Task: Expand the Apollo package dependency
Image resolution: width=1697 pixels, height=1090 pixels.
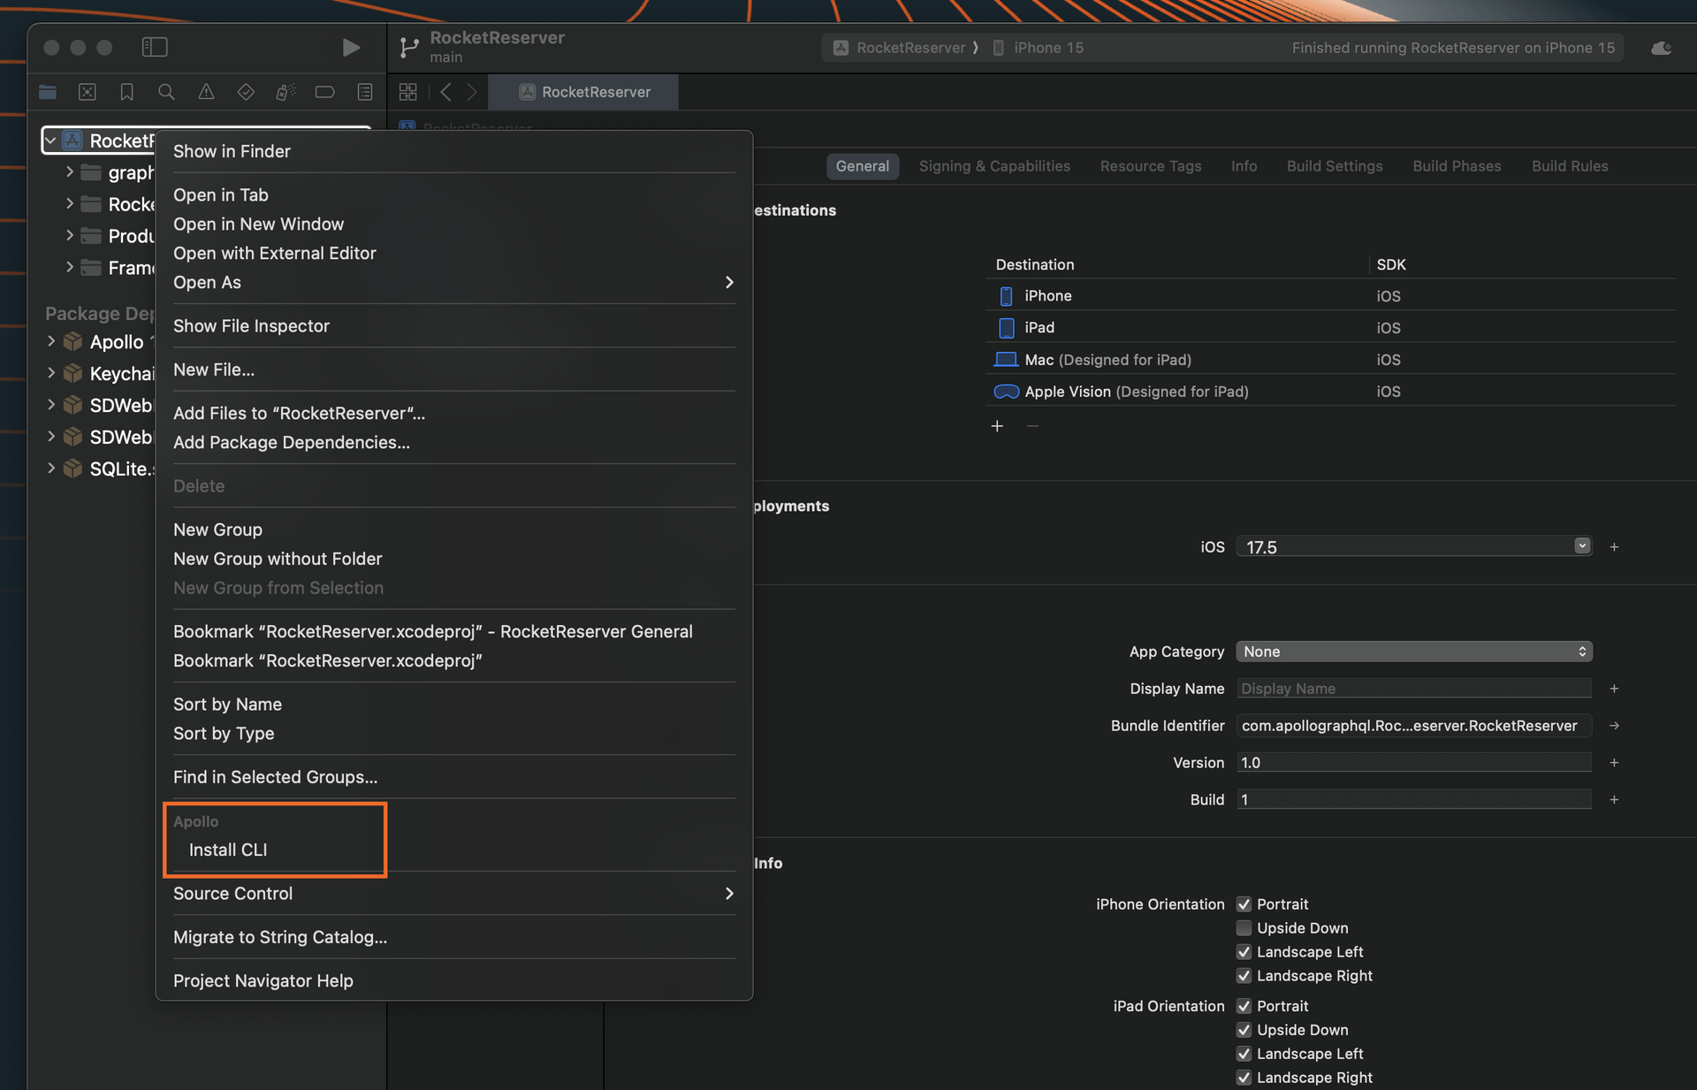Action: (51, 341)
